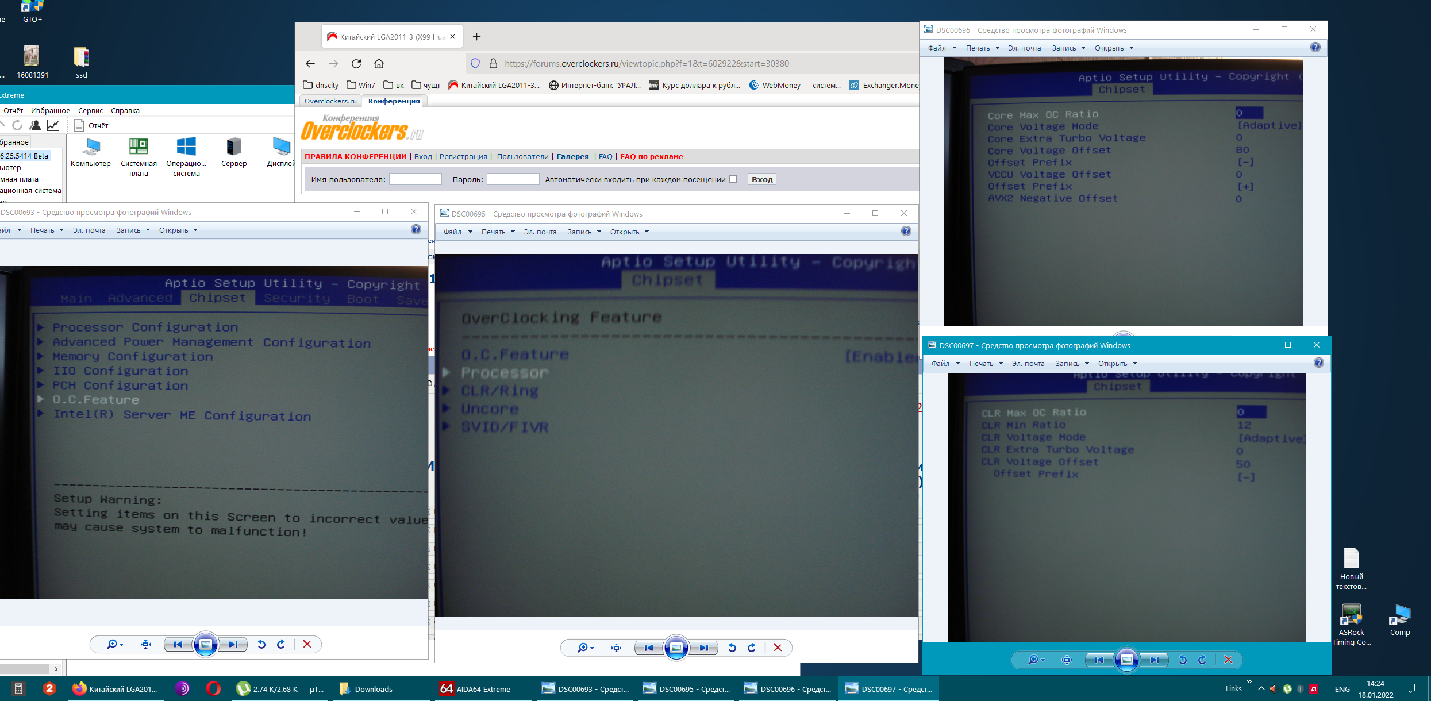Expand Печать dropdown in DSC00696 viewer

tap(982, 48)
